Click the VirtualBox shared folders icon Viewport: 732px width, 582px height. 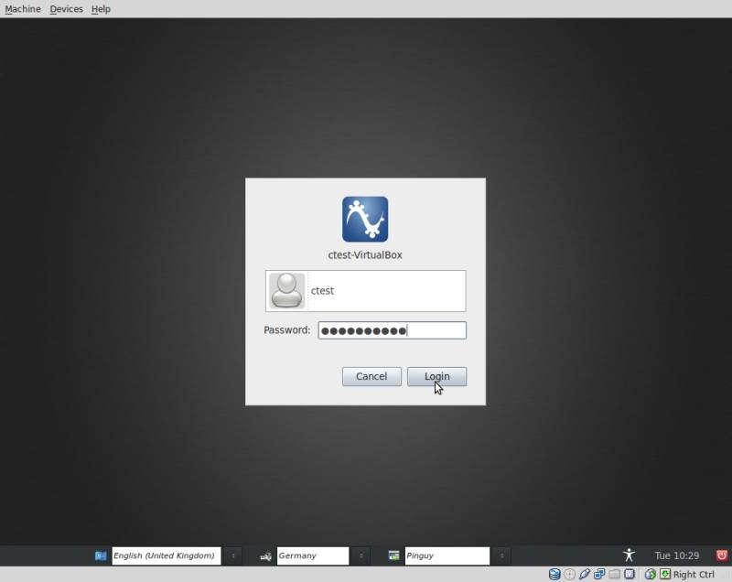[614, 574]
